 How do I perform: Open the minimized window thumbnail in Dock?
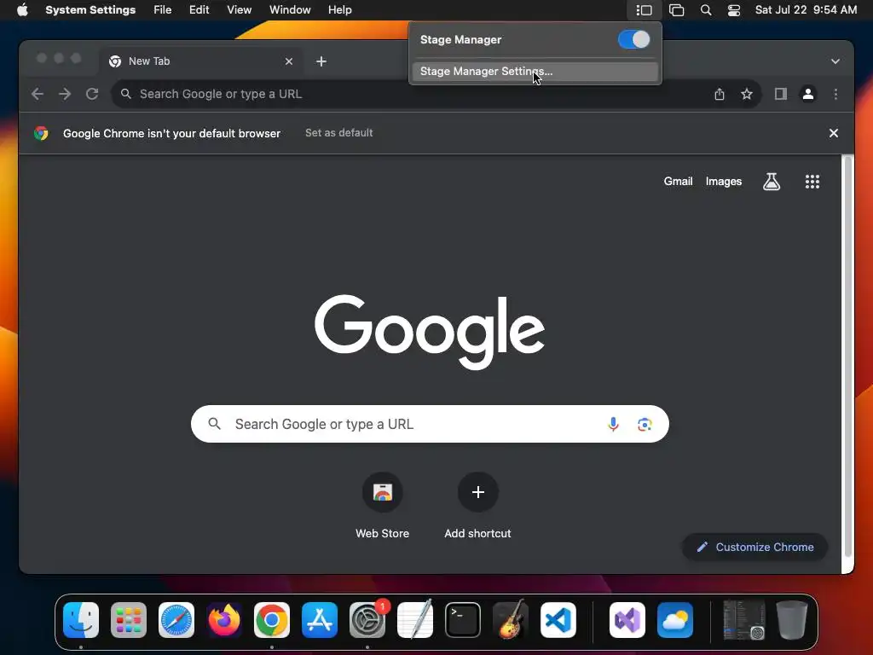(x=743, y=620)
